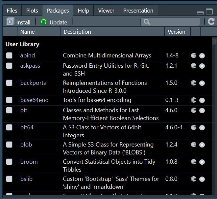Screen dimensions: 217x199
Task: Open backports package globe icon
Action: pyautogui.click(x=193, y=83)
